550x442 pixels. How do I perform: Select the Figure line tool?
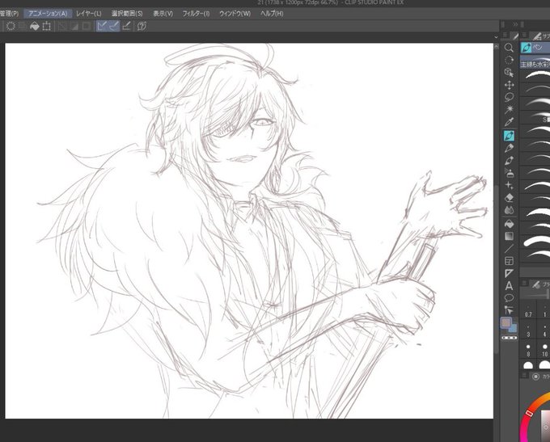[x=509, y=249]
